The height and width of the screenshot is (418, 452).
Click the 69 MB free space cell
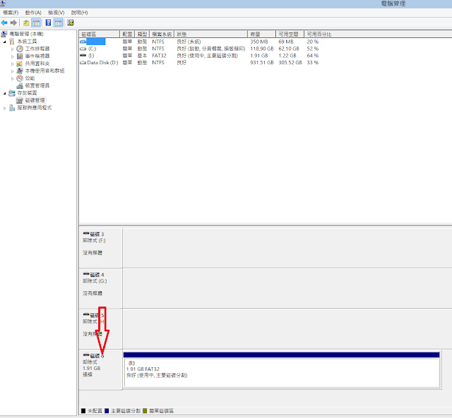285,42
